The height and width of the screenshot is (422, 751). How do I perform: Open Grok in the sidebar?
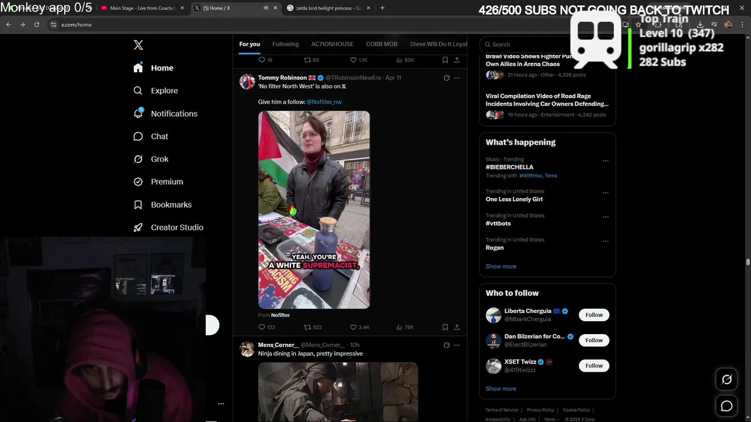(151, 159)
